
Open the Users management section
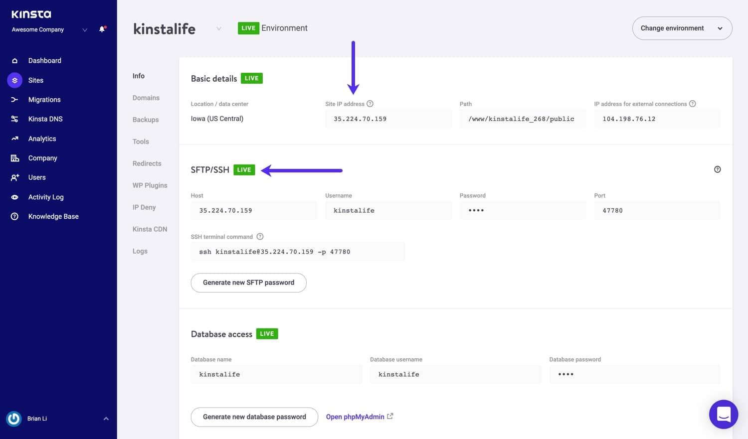click(37, 177)
